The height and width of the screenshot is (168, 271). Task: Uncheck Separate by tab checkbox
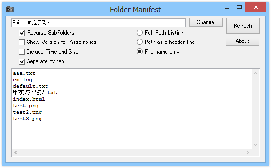[22, 61]
